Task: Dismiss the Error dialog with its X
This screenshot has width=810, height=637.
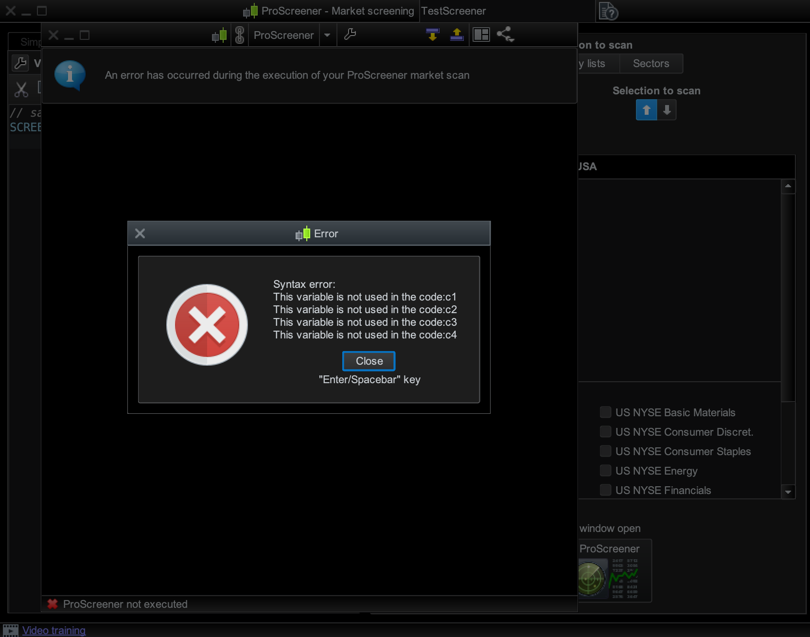Action: click(x=140, y=233)
